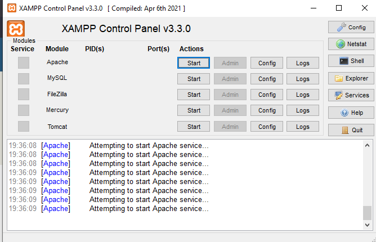376x242 pixels.
Task: Open Netstat with the globe icon
Action: (x=351, y=44)
